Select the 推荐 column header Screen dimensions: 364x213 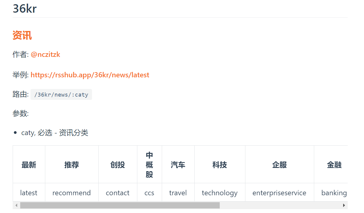click(72, 165)
